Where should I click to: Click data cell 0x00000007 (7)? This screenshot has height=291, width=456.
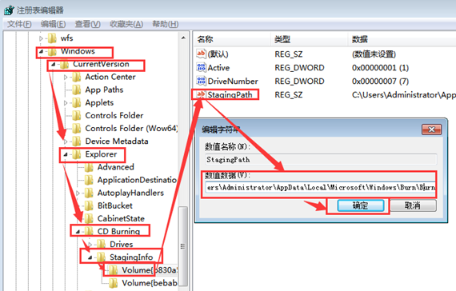(380, 81)
